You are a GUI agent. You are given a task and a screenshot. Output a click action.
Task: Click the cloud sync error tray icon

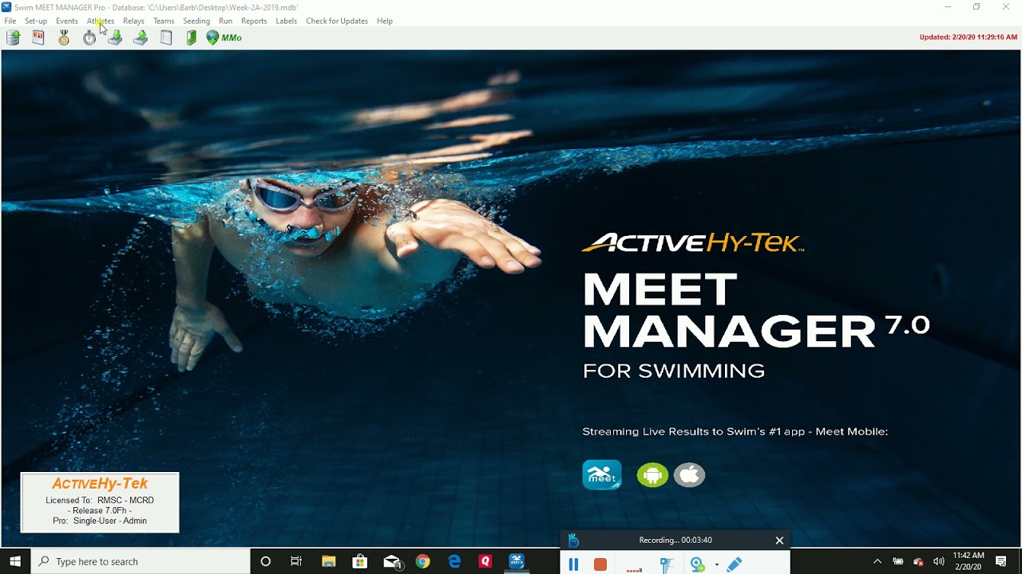pyautogui.click(x=918, y=561)
